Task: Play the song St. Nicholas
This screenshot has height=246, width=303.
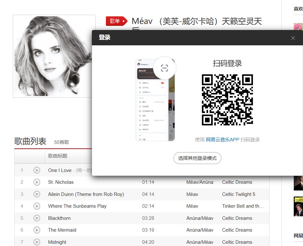Action: (x=37, y=182)
